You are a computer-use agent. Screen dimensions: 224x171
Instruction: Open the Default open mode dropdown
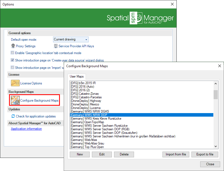coord(71,40)
